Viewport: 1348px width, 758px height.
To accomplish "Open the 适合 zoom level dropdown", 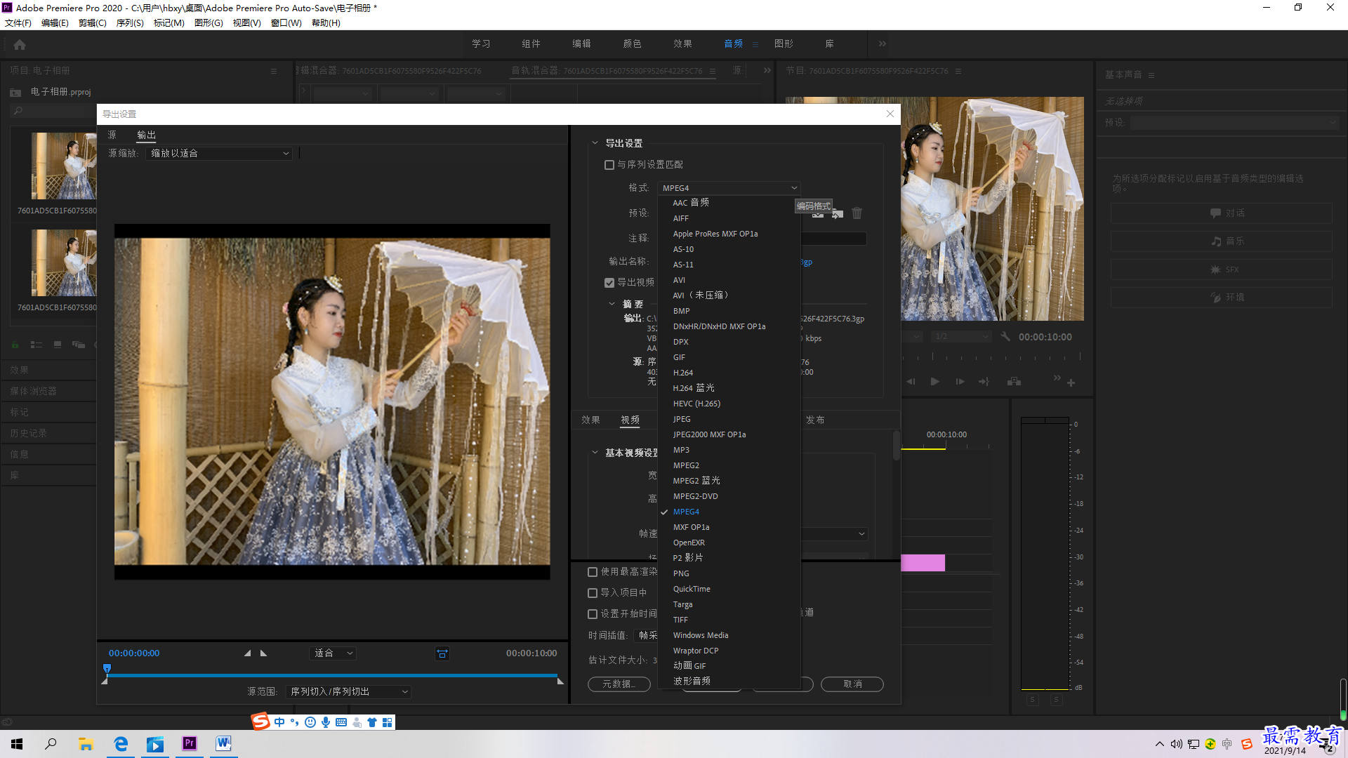I will (x=333, y=653).
